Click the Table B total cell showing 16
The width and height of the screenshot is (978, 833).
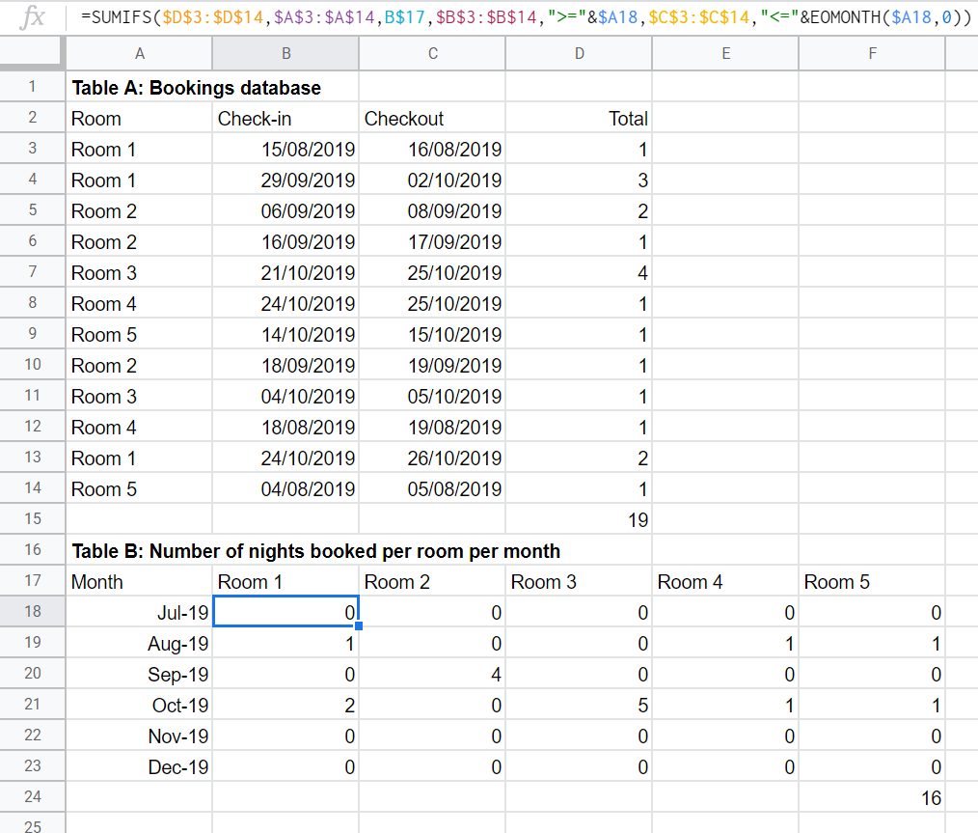pos(872,798)
